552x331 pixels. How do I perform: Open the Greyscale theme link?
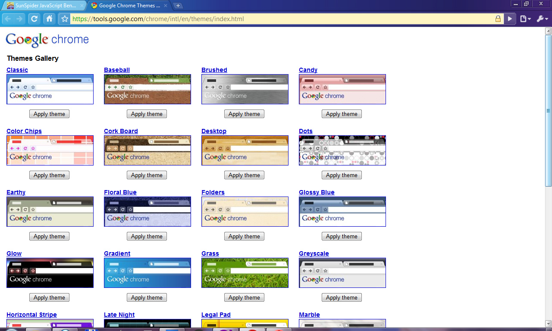click(x=314, y=253)
